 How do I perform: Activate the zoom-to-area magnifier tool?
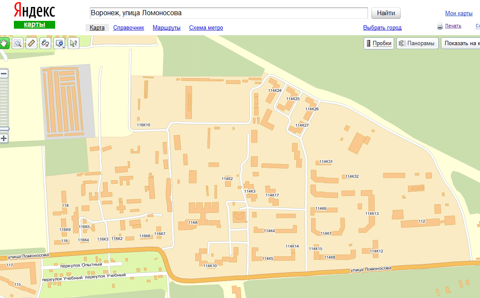18,43
